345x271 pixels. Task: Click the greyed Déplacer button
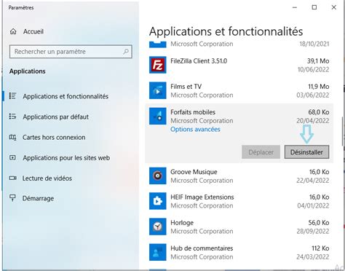(x=261, y=152)
